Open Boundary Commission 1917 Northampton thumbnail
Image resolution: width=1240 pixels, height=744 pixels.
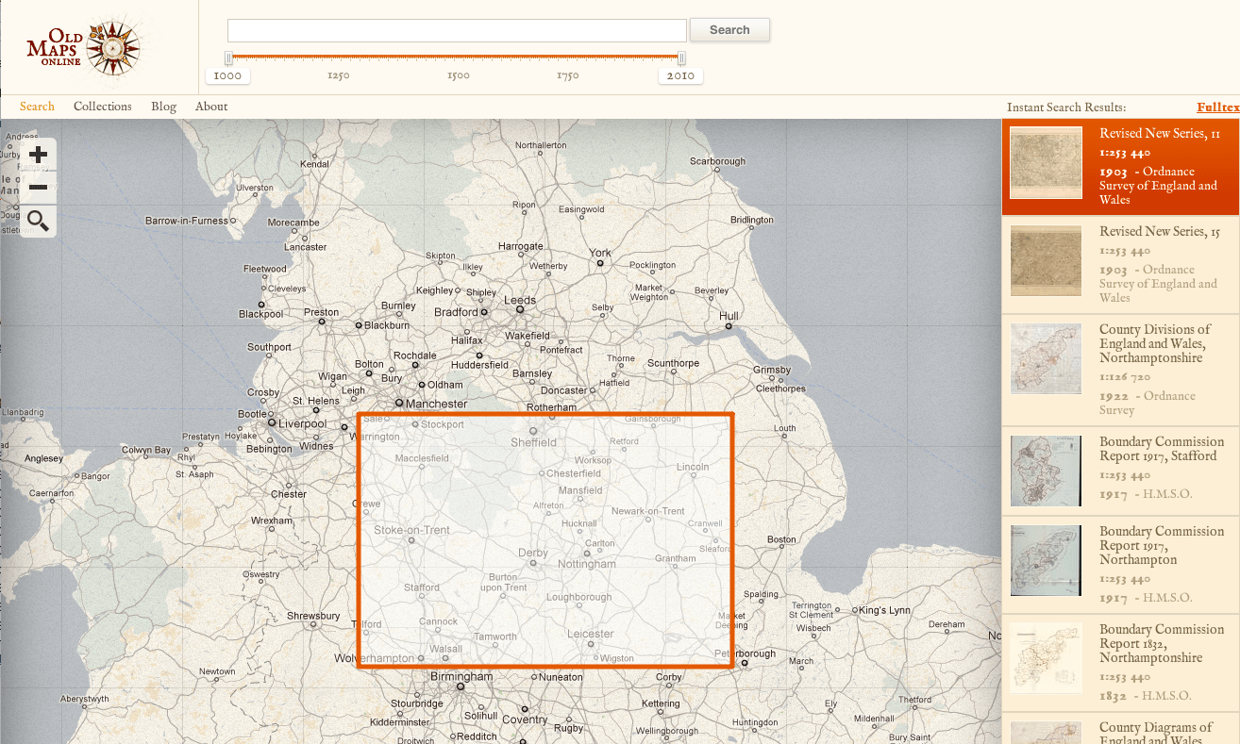(x=1046, y=561)
